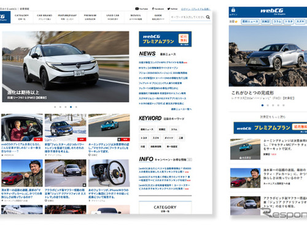Viewport: 307px width, 225px height.
Task: Tap the コラム tag in mobile view
Action: point(278,21)
